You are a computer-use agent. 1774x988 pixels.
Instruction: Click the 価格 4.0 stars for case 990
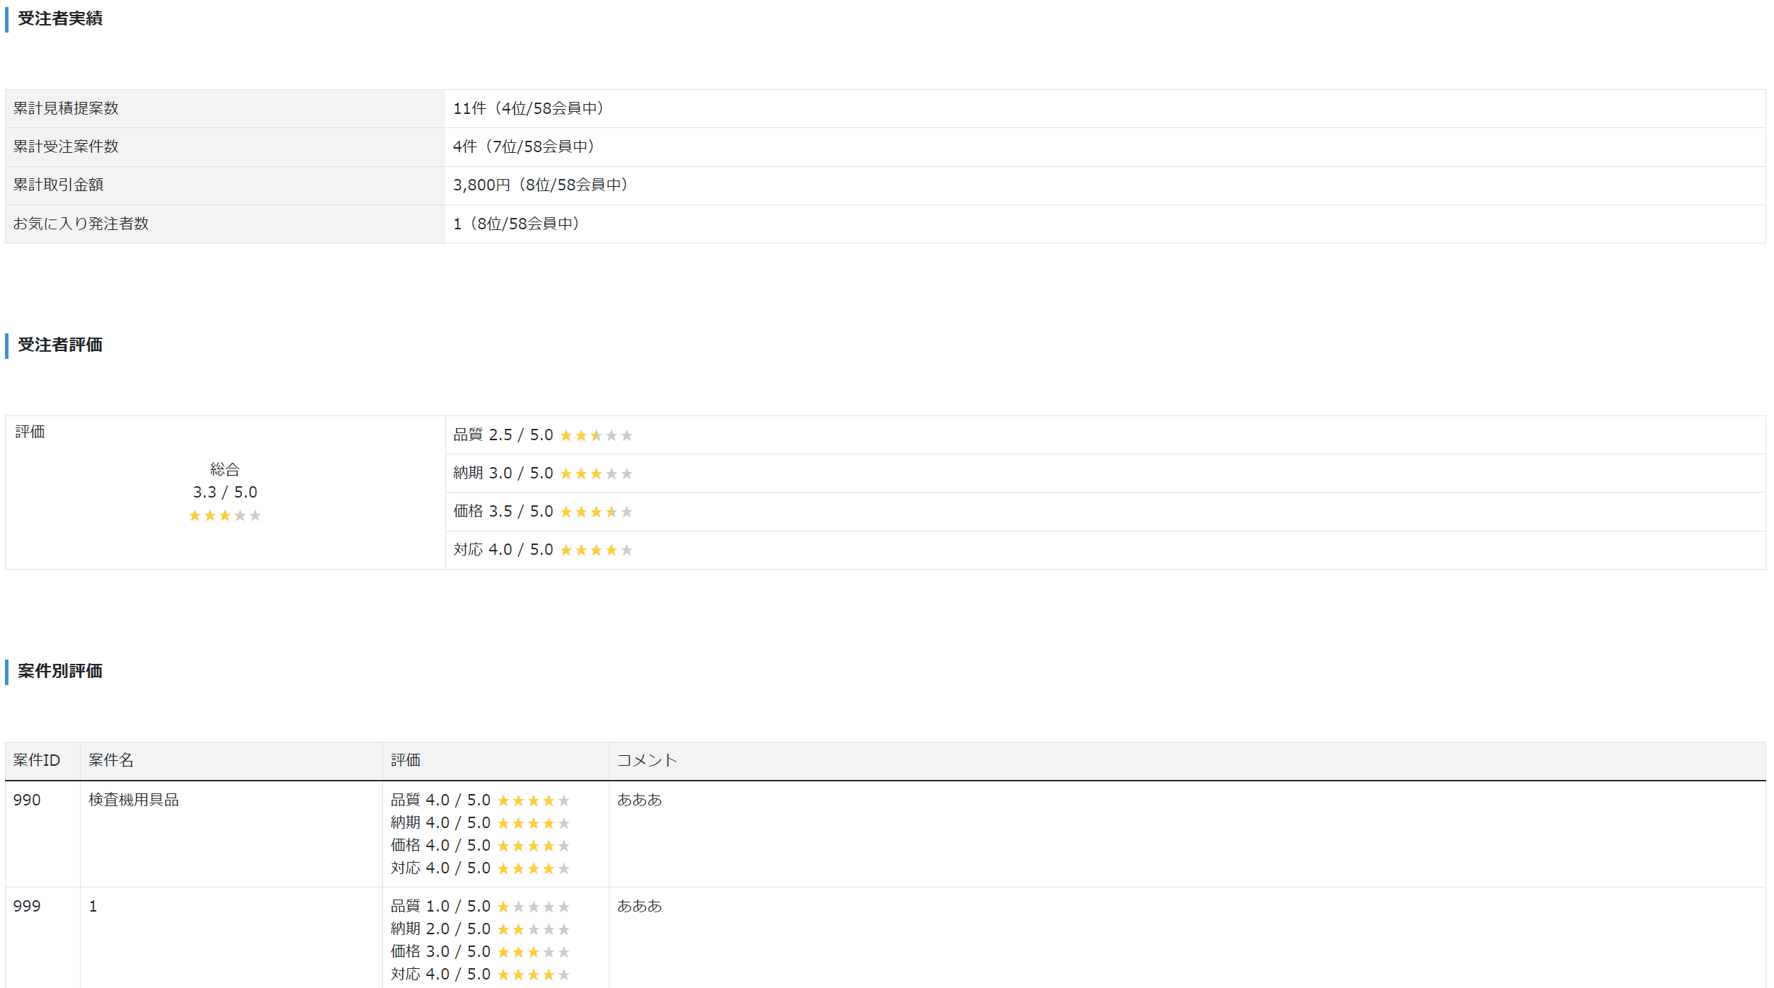(534, 846)
